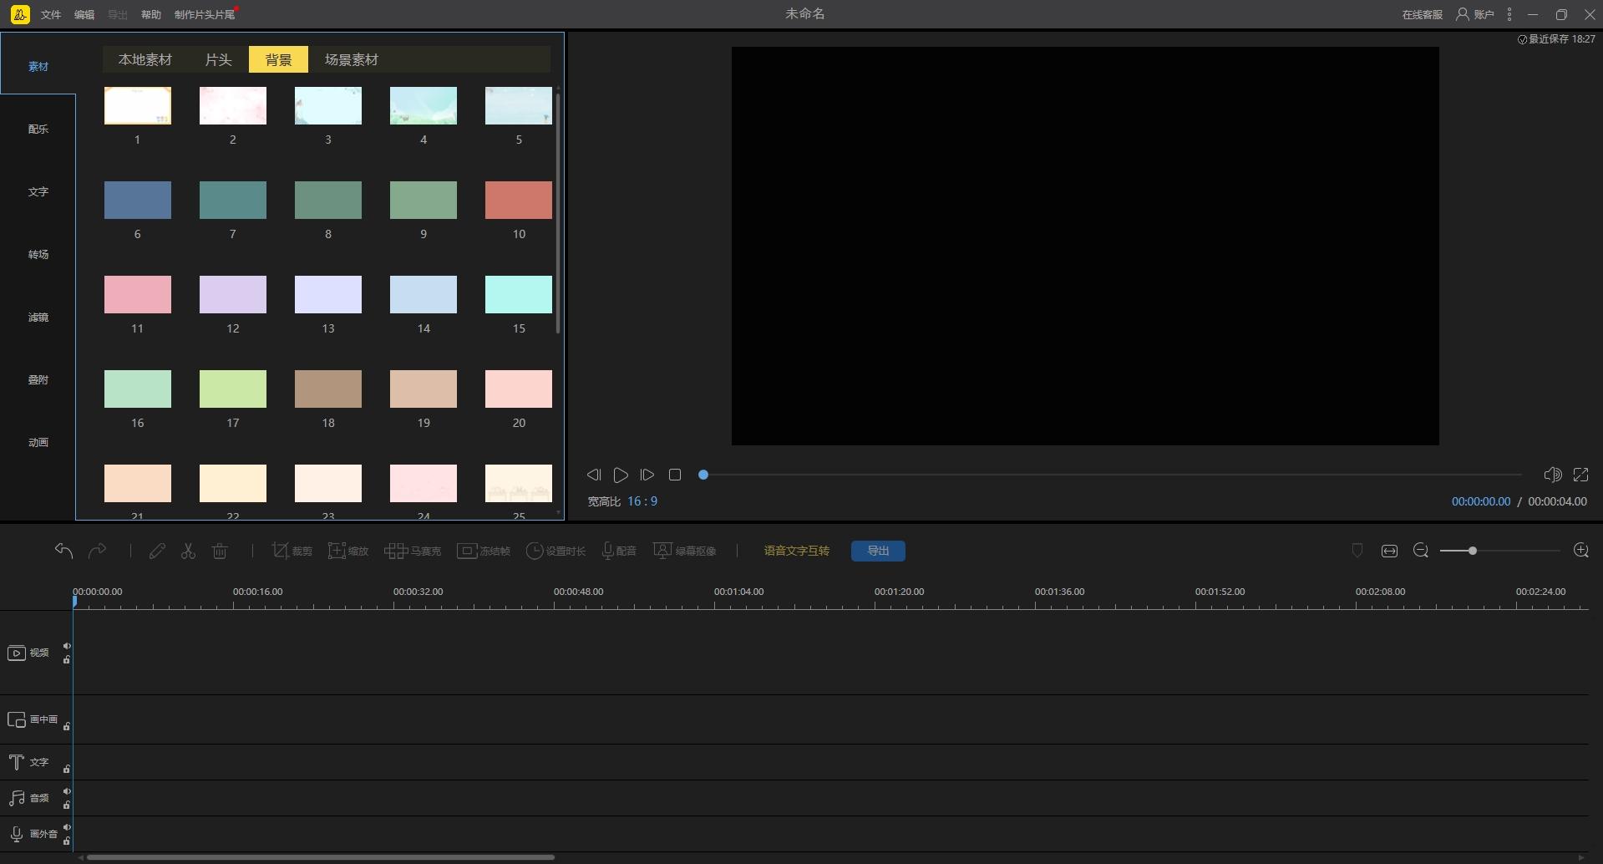Lock the 音频 audio track

67,806
